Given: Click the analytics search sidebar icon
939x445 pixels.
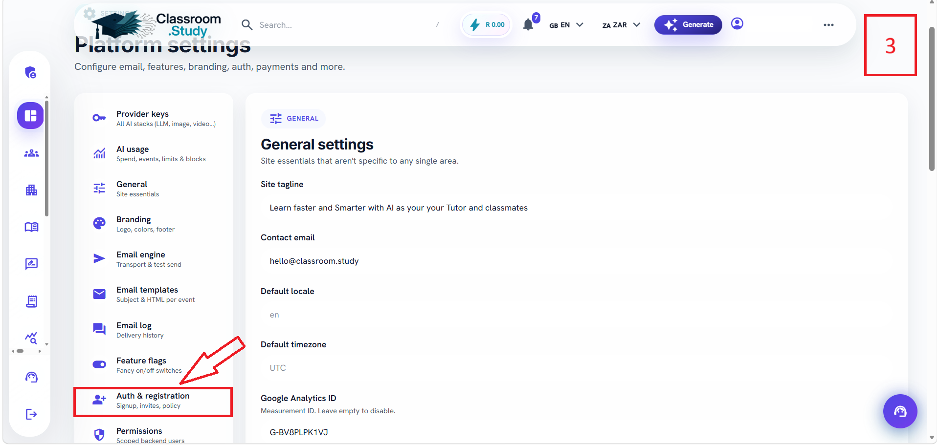Looking at the screenshot, I should point(31,338).
